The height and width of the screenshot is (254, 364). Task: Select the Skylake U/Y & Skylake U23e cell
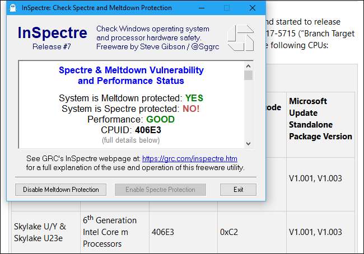(40, 232)
